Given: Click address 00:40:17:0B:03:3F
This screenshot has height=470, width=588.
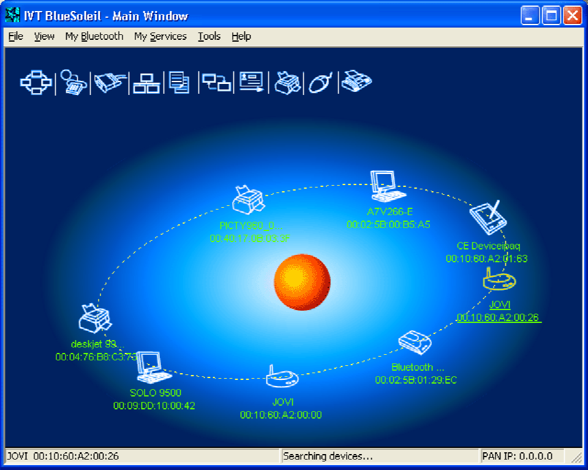Looking at the screenshot, I should (x=250, y=238).
